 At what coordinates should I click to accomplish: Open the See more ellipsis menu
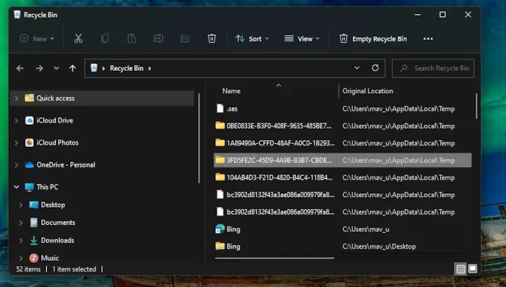[x=428, y=38]
